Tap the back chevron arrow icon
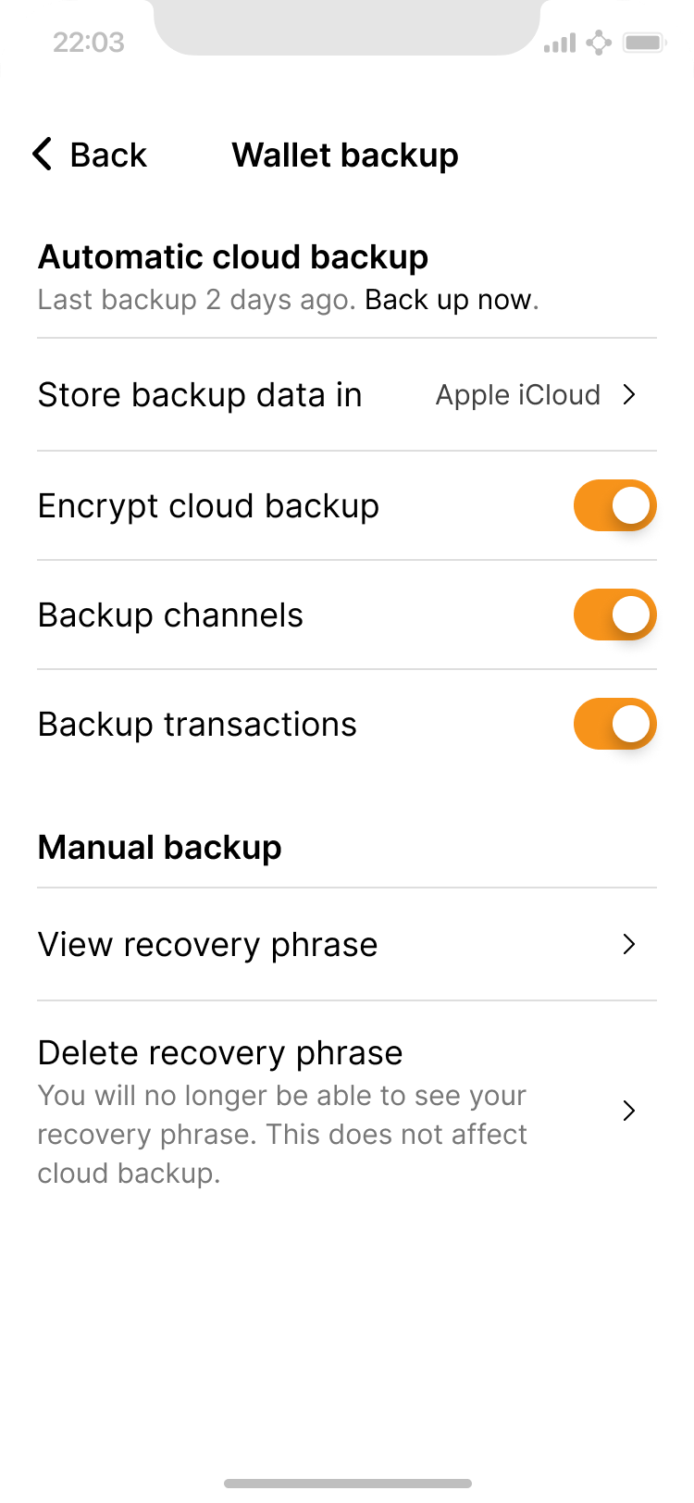Image resolution: width=694 pixels, height=1503 pixels. coord(42,155)
